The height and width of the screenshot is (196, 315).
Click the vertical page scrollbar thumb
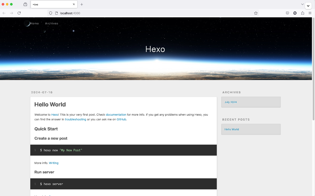click(x=313, y=69)
